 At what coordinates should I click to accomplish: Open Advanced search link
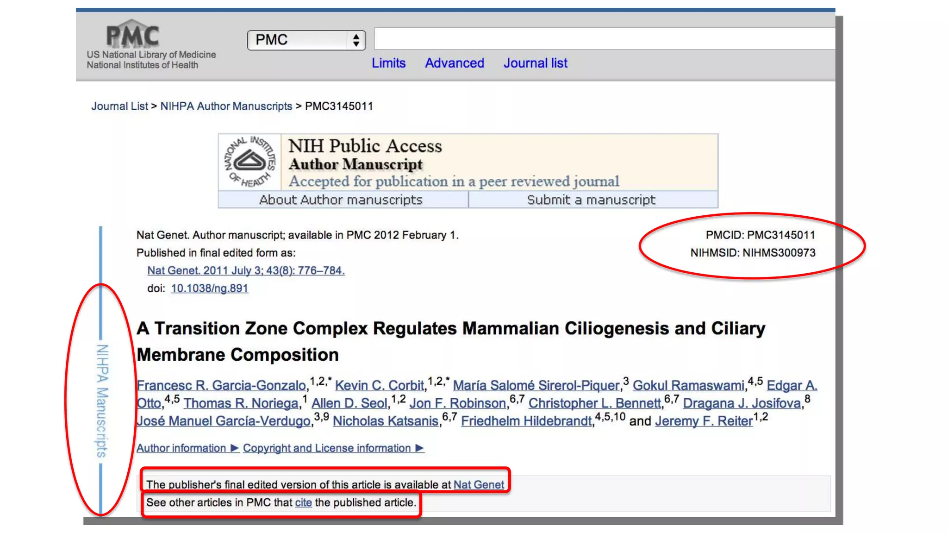(455, 63)
